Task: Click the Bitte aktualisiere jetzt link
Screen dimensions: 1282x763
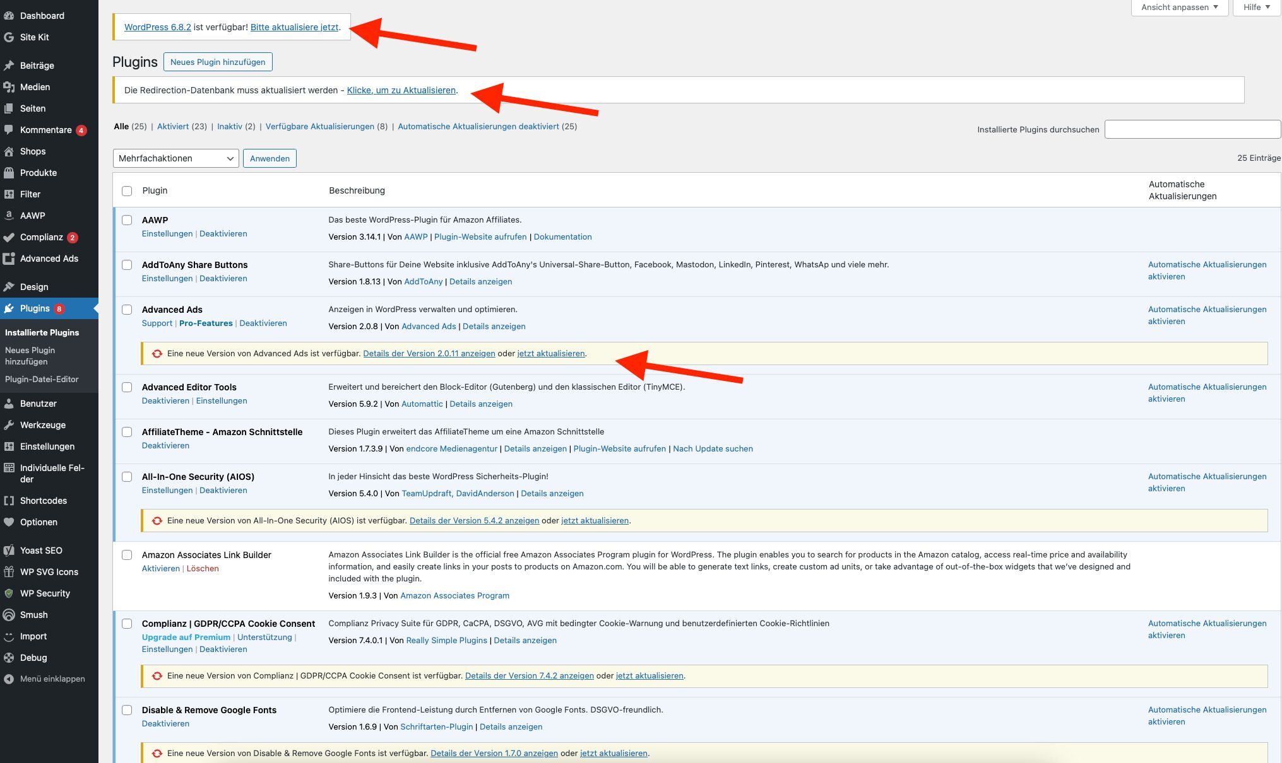Action: (294, 27)
